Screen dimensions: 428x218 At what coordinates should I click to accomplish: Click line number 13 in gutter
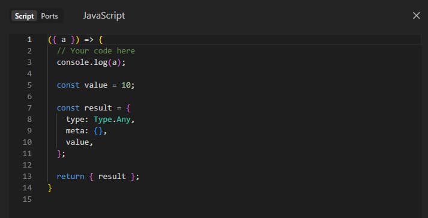coord(27,177)
